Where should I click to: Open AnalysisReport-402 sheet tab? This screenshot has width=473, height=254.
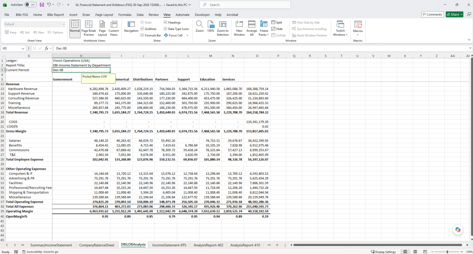(x=209, y=245)
